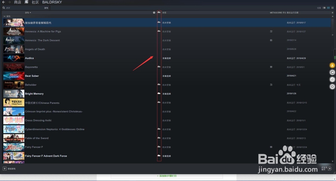Image resolution: width=336 pixels, height=181 pixels.
Task: Click the cloud icon on Bayonetta row
Action: tap(159, 67)
